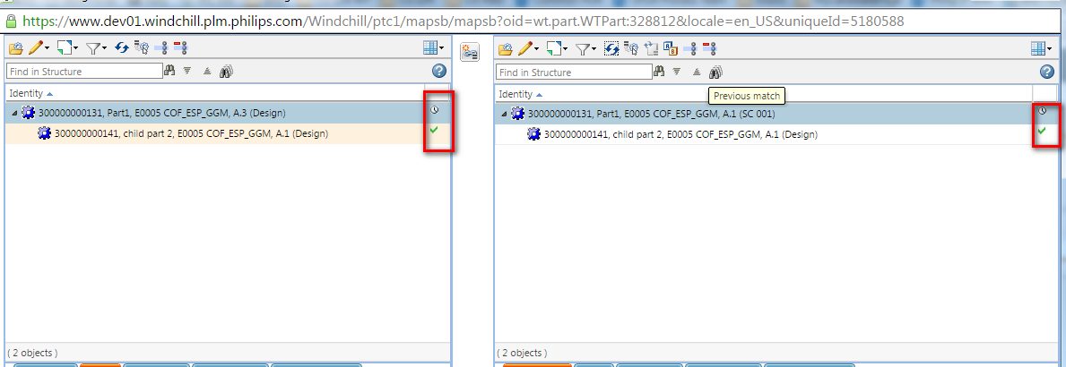Collapse the 300000000131 A.3 (Design) node
This screenshot has height=367, width=1066.
pyautogui.click(x=15, y=114)
